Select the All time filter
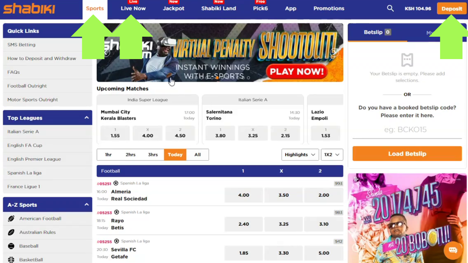The image size is (468, 263). (x=198, y=155)
